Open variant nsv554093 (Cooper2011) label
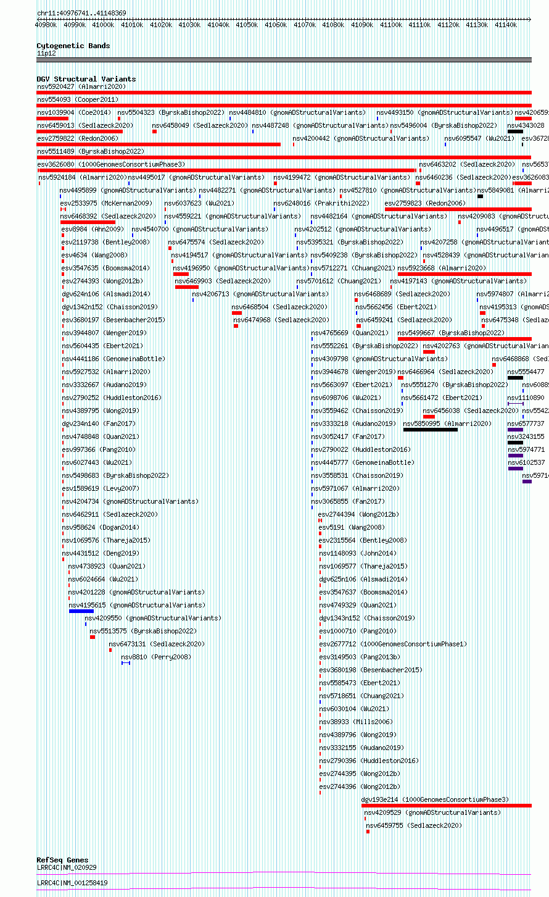The width and height of the screenshot is (549, 897). click(x=77, y=99)
